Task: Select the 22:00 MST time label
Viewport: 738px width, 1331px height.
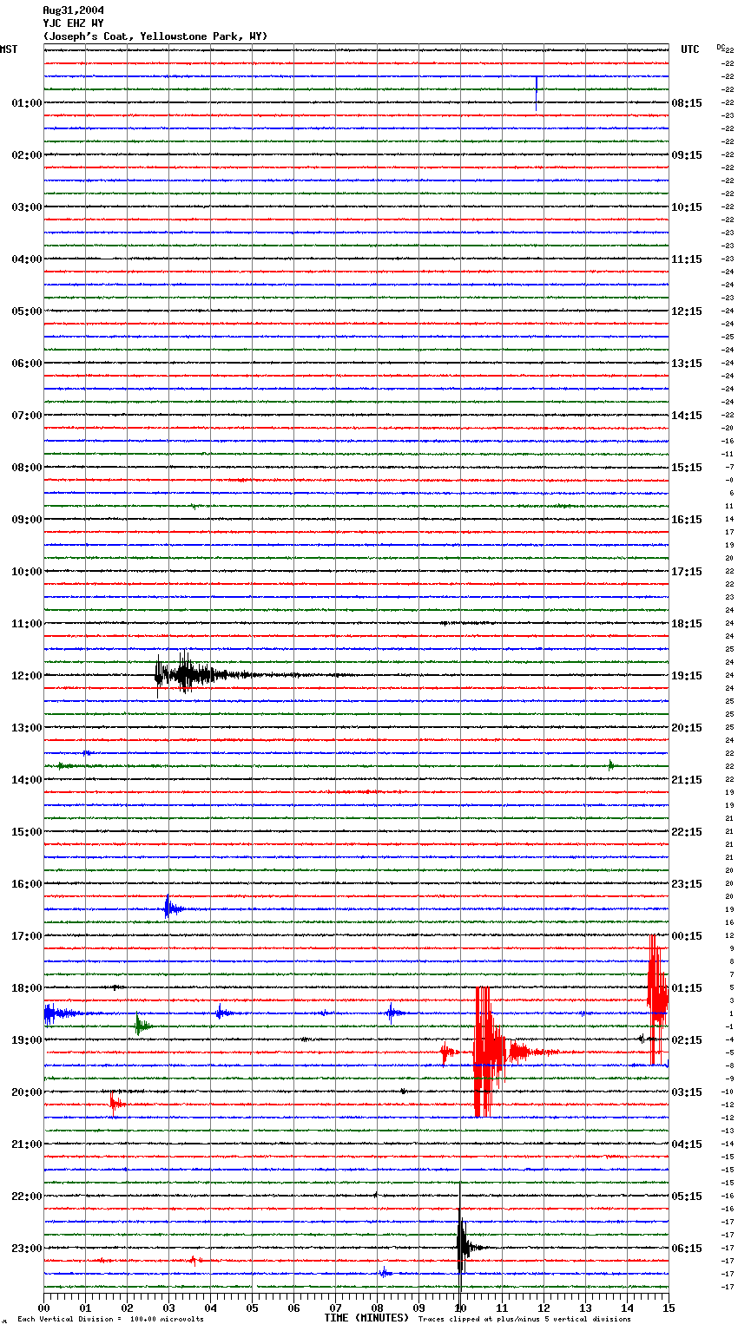Action: point(27,1196)
